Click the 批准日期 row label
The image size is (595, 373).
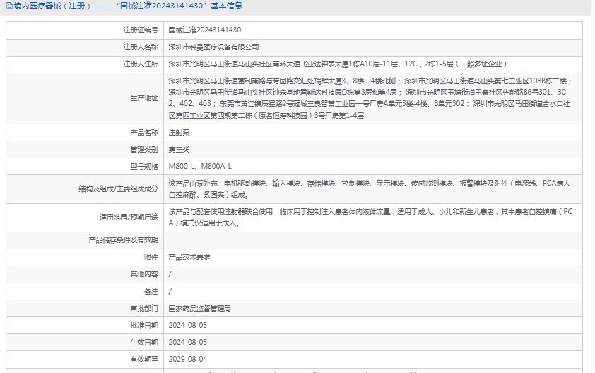[x=144, y=325]
